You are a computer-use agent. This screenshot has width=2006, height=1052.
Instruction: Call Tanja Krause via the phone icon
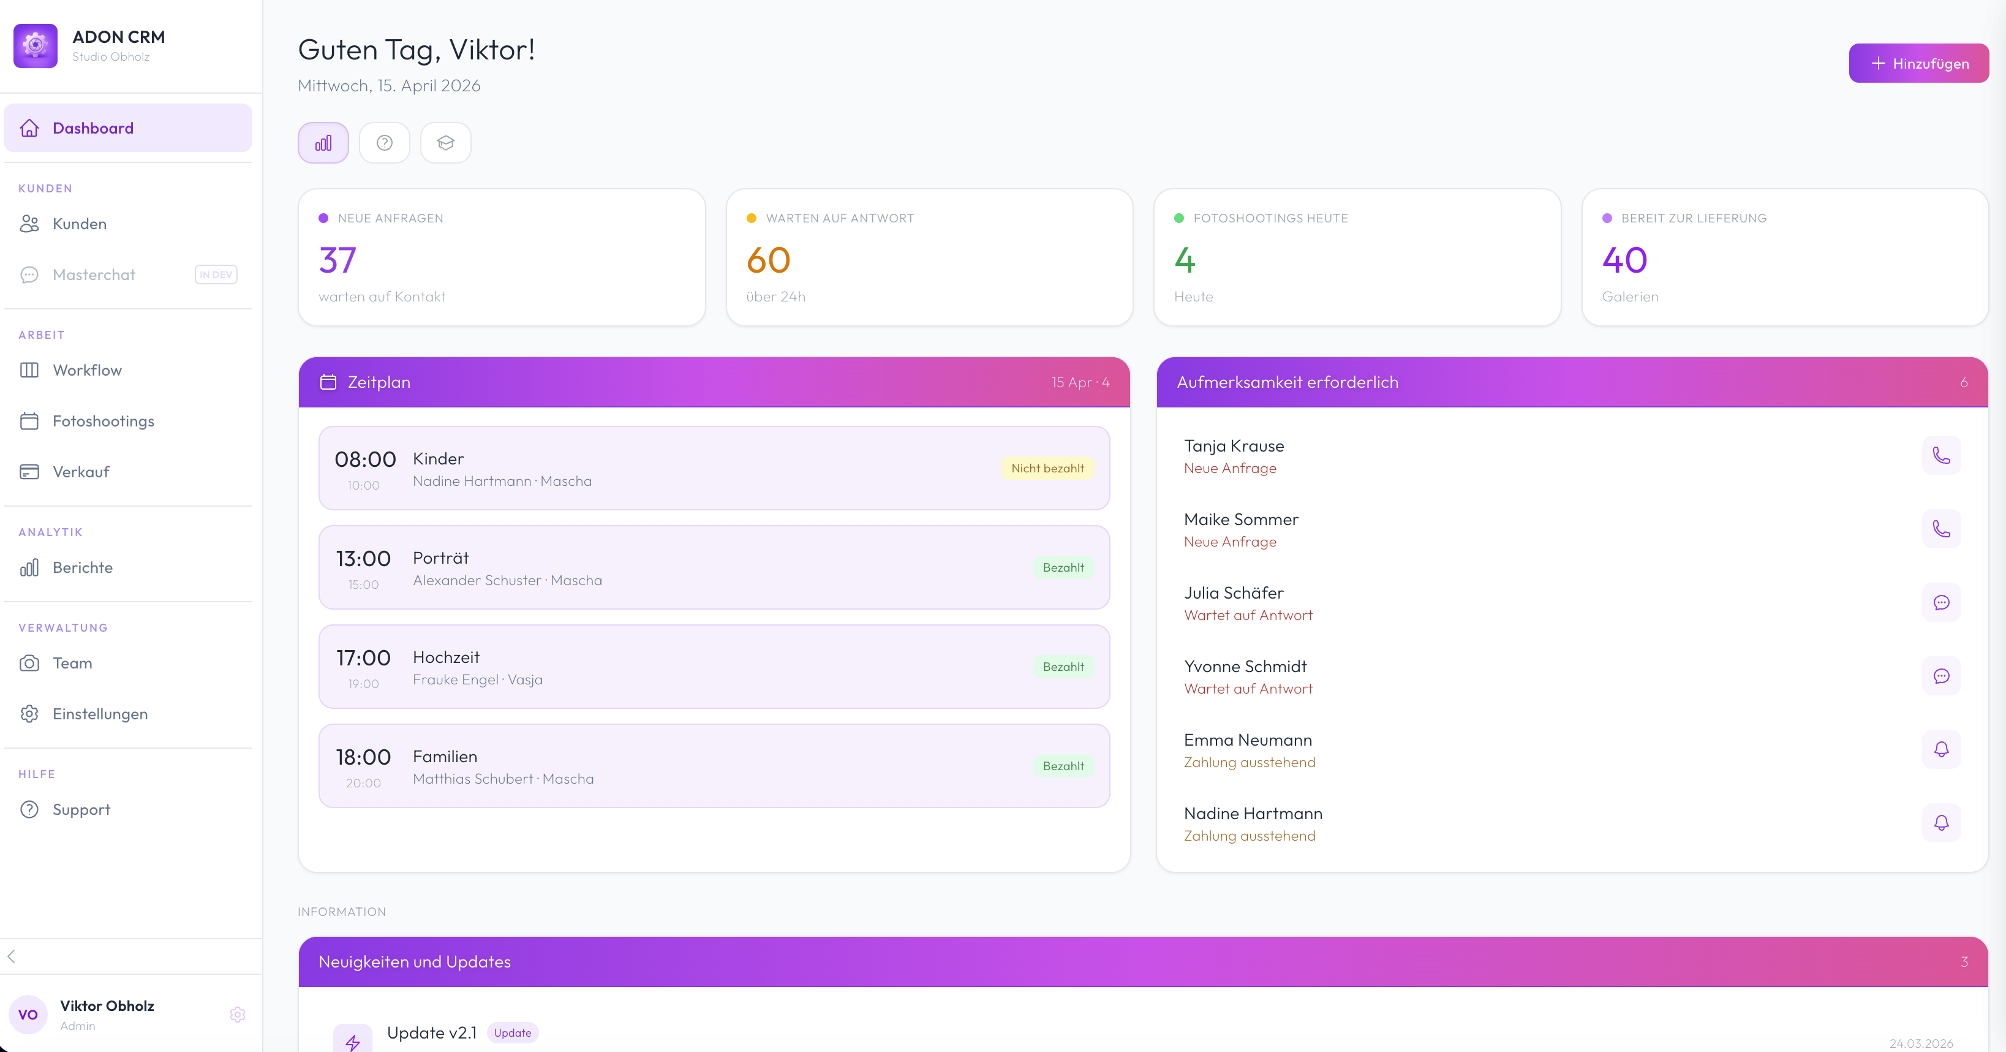click(x=1941, y=455)
